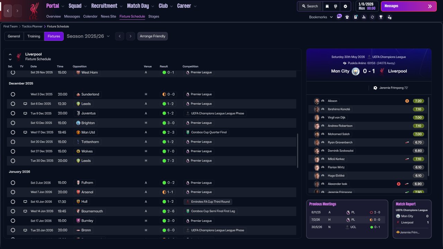Image resolution: width=443 pixels, height=249 pixels.
Task: Click the scouting magnifier-person bookmark icon
Action: [364, 17]
